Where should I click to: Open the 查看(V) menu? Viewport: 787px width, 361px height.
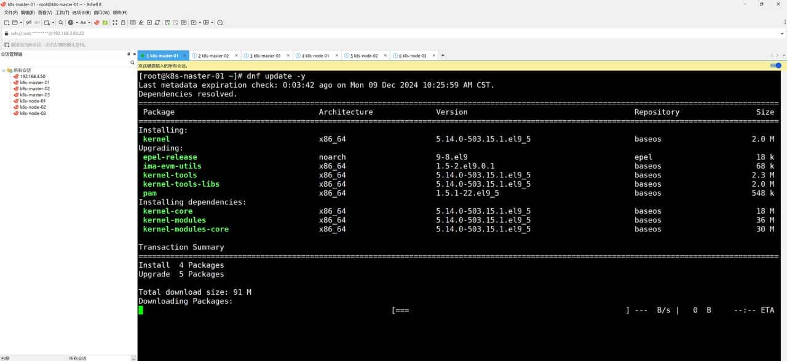tap(43, 12)
